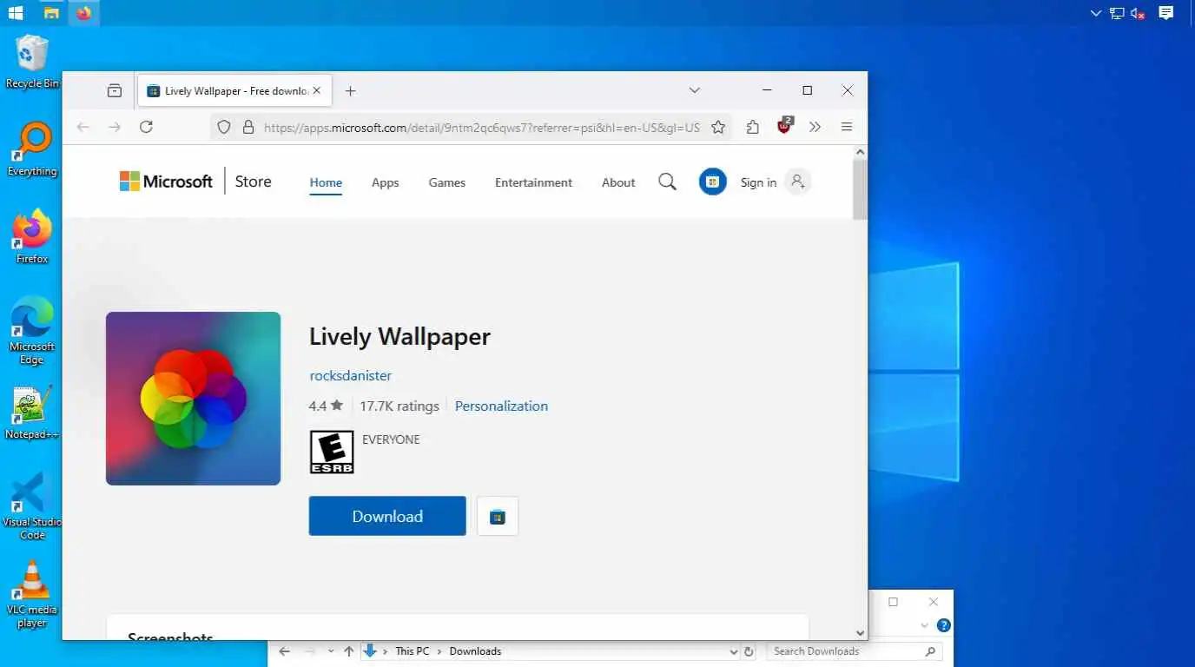Viewport: 1195px width, 667px height.
Task: Open recent locations dropdown in Downloads window
Action: tap(331, 651)
